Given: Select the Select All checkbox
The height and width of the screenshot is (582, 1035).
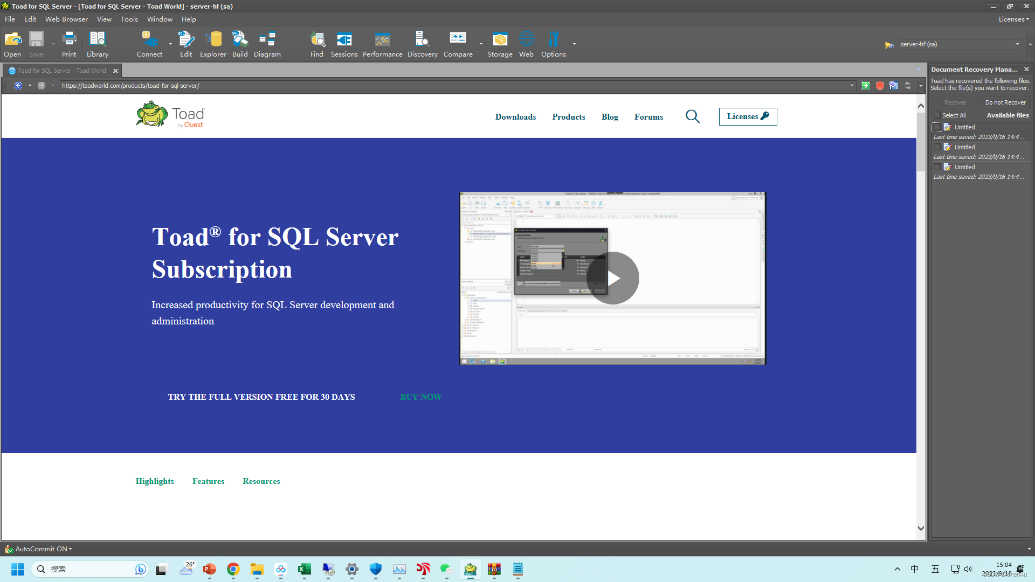Looking at the screenshot, I should pyautogui.click(x=937, y=115).
